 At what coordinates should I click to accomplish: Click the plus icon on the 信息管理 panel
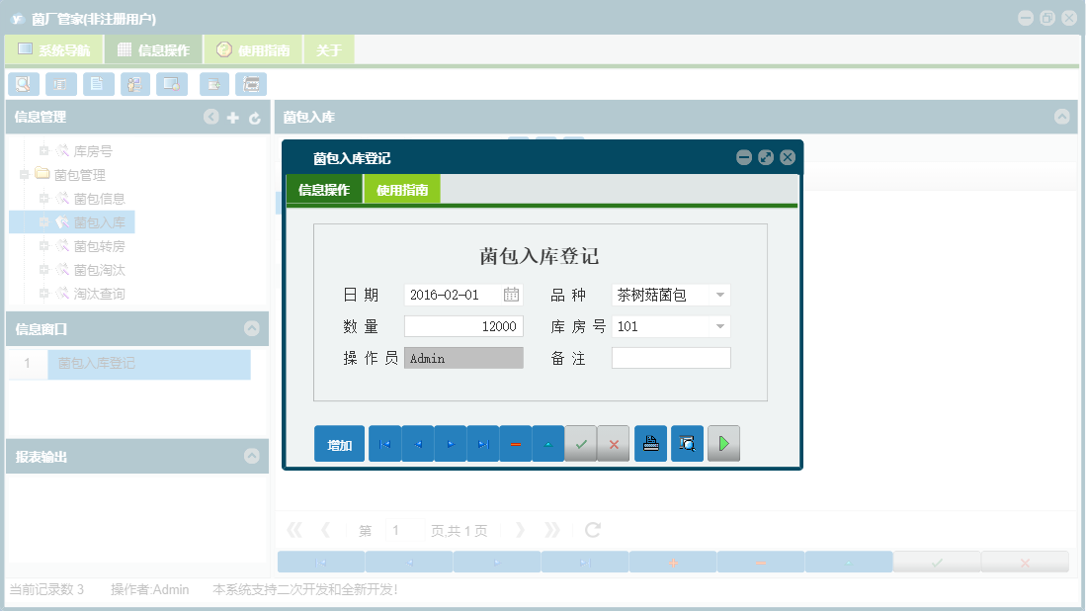click(x=232, y=117)
